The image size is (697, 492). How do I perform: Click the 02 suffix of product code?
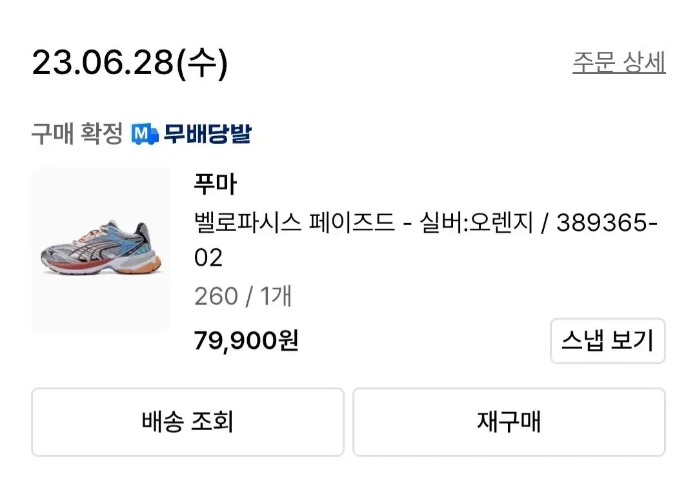click(x=208, y=258)
